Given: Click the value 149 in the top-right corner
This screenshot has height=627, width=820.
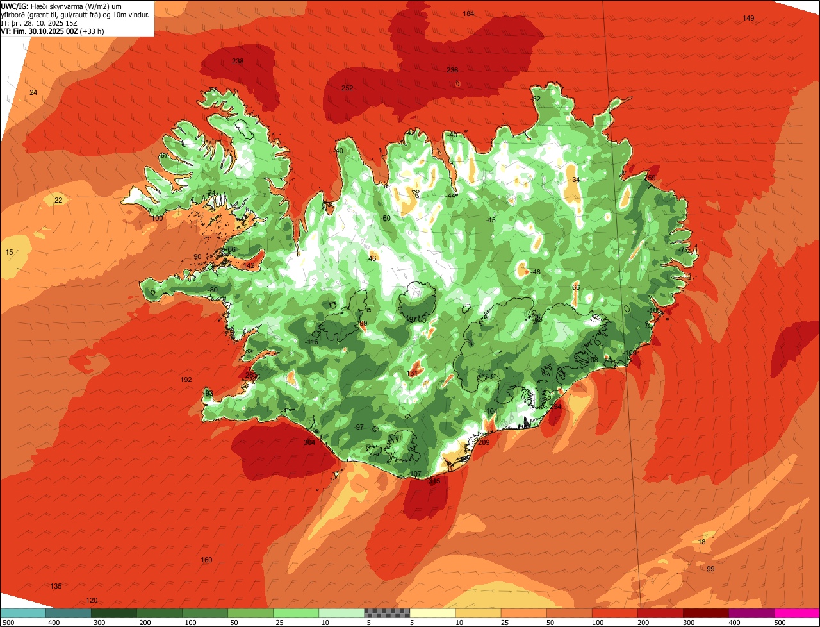Looking at the screenshot, I should click(748, 18).
